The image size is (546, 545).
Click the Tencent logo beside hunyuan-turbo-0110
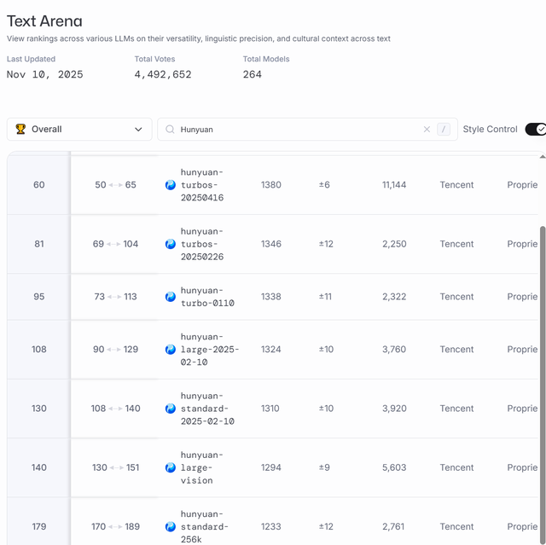point(171,297)
